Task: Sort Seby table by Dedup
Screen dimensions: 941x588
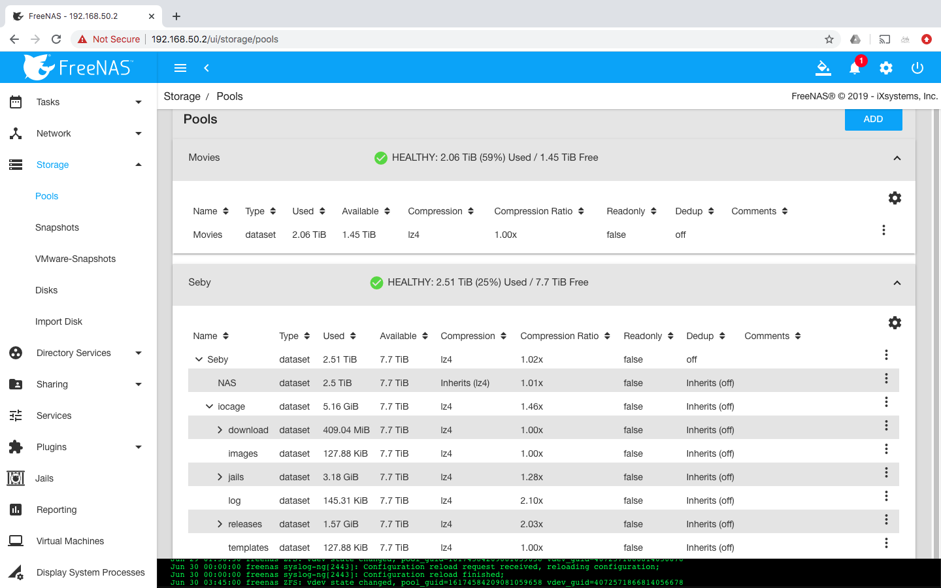Action: [706, 336]
